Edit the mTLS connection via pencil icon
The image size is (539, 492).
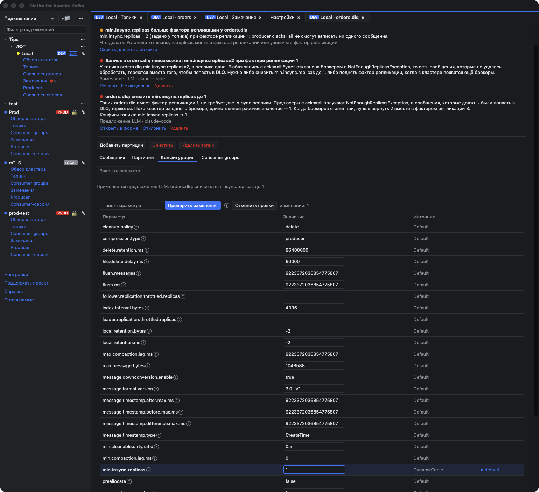click(x=83, y=163)
